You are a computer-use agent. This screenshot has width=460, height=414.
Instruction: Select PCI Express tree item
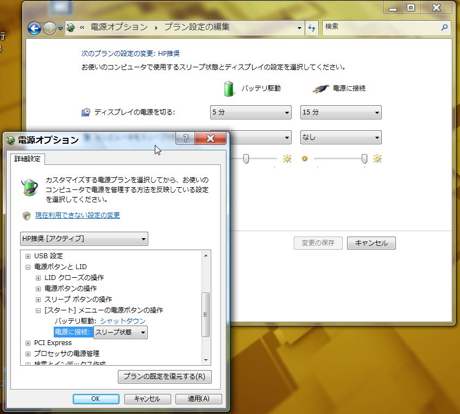53,343
